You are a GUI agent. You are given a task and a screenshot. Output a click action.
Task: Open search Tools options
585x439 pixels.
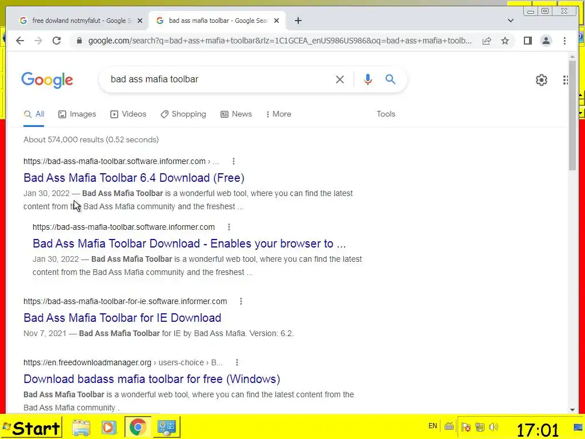pyautogui.click(x=386, y=114)
